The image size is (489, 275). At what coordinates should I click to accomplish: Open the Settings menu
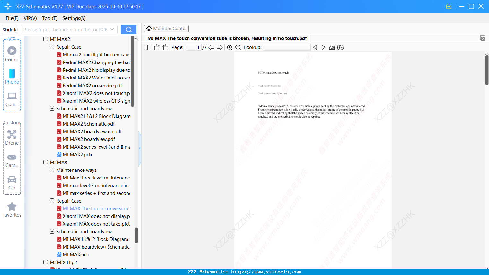pyautogui.click(x=74, y=18)
